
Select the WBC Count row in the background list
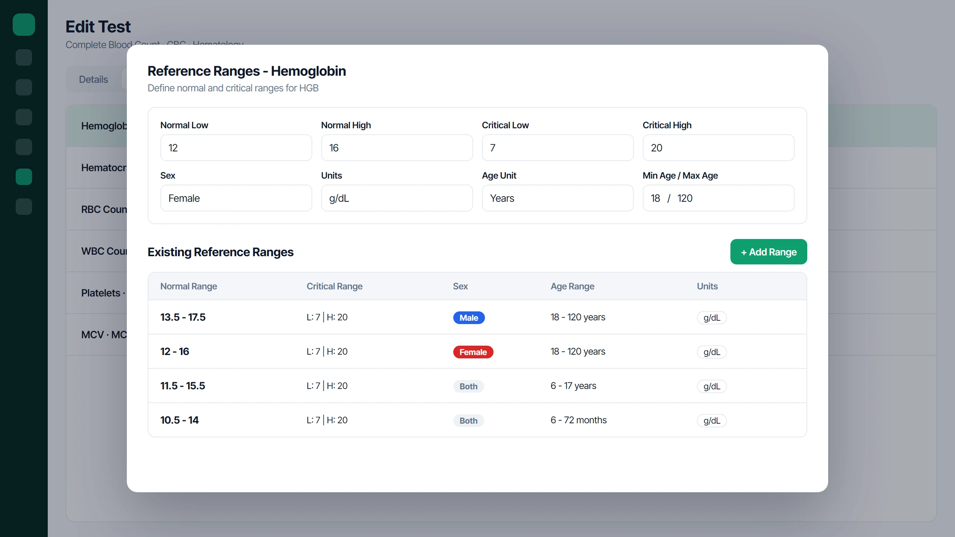(97, 251)
